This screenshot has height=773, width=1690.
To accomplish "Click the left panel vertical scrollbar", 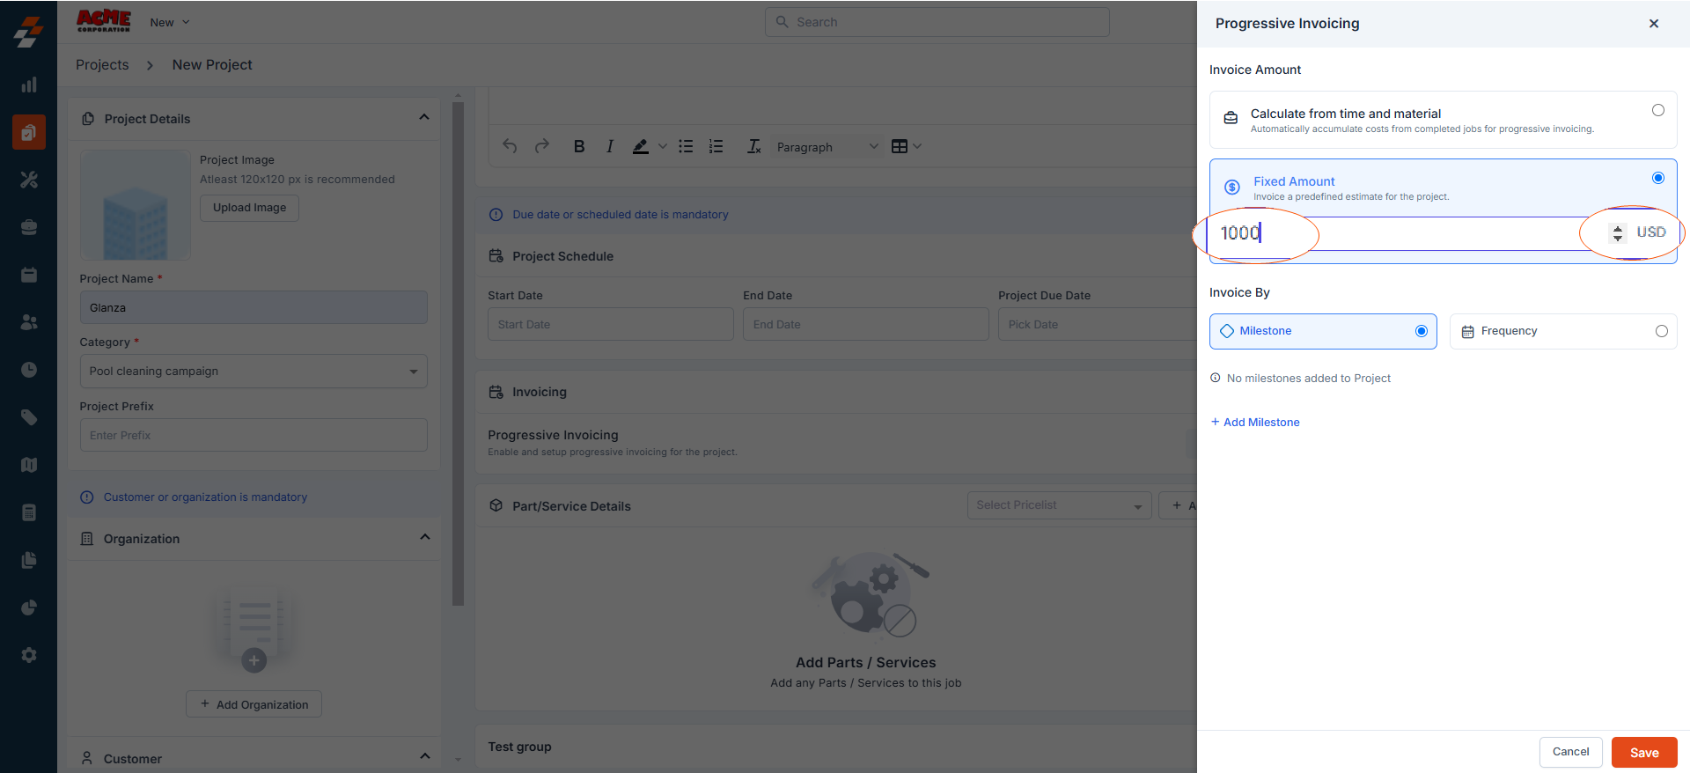I will pos(458,352).
